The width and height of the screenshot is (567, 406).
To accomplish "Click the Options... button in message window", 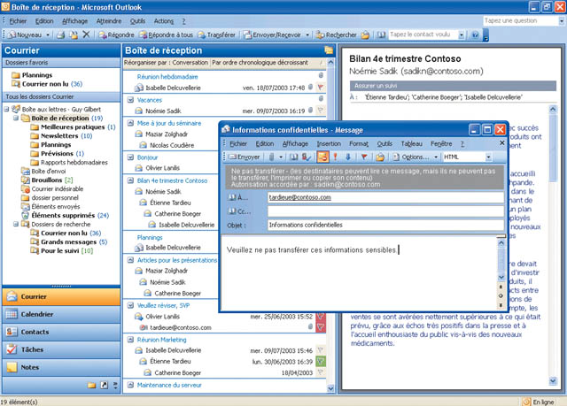I will tap(411, 157).
